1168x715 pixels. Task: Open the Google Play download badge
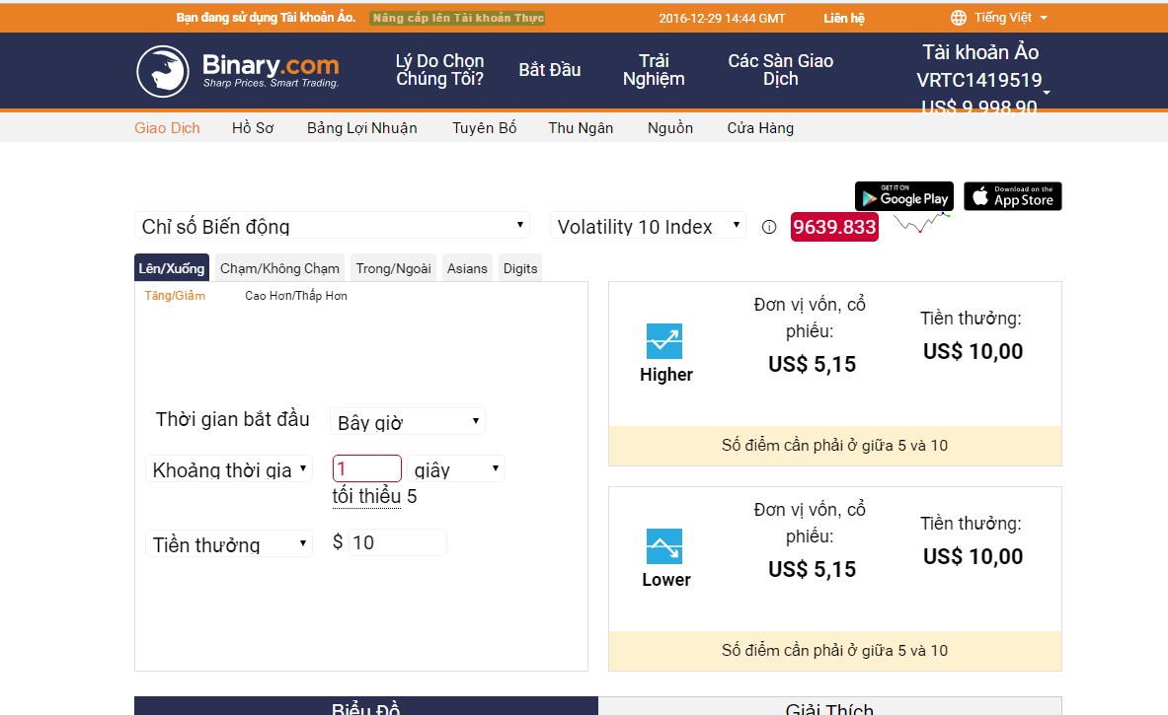tap(904, 196)
